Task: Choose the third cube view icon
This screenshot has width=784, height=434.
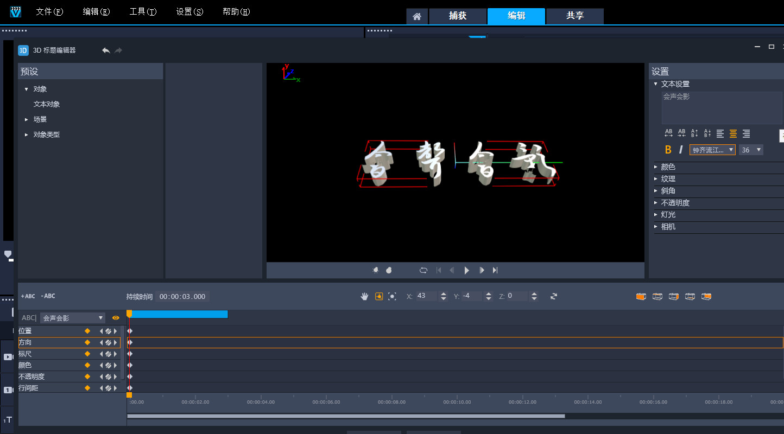Action: pos(674,296)
